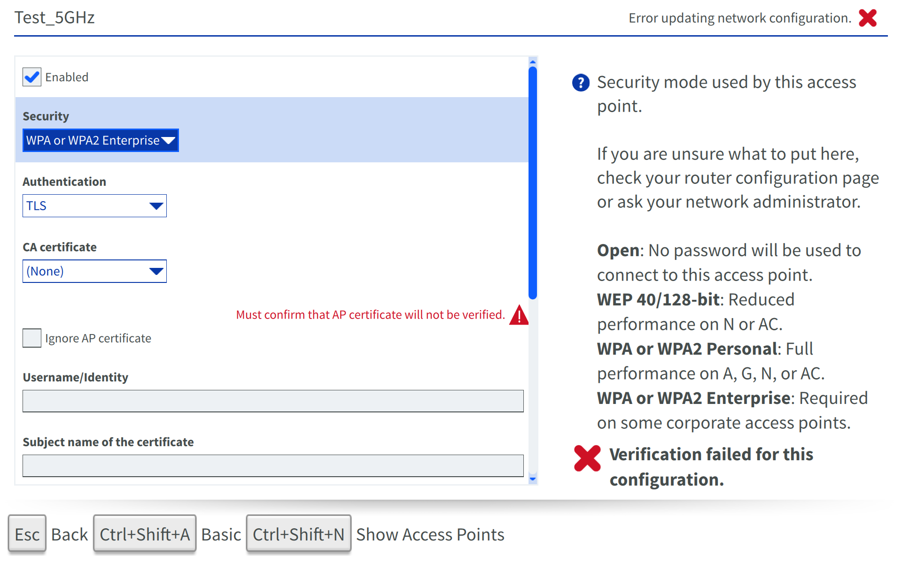This screenshot has height=563, width=902.
Task: Uncheck the Enabled checkbox
Action: pos(32,77)
